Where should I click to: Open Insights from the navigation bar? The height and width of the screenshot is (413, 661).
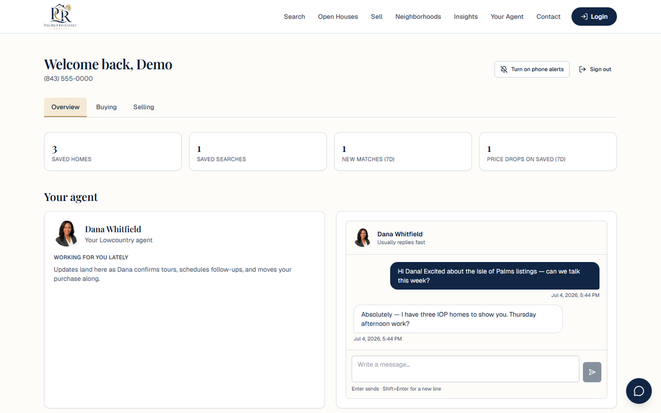[x=466, y=17]
